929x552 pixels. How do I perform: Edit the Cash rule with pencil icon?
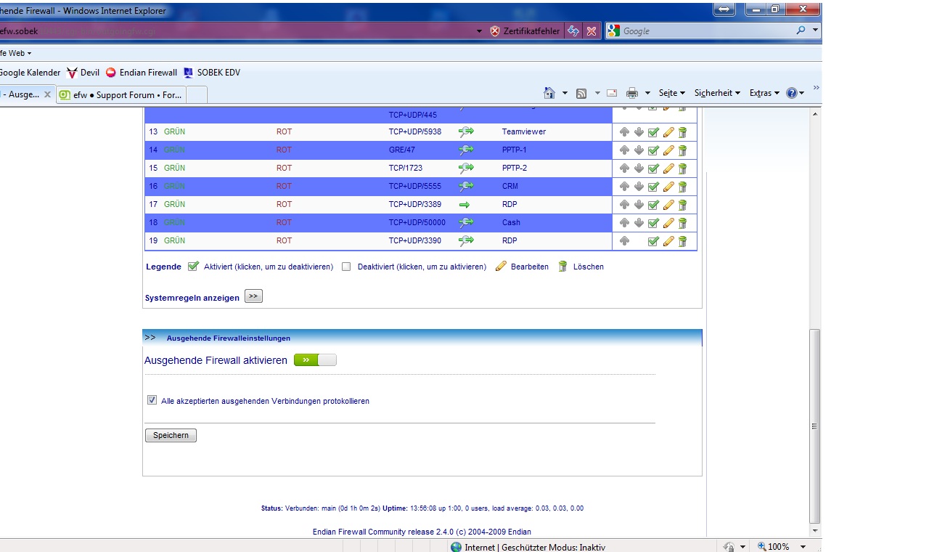(668, 223)
